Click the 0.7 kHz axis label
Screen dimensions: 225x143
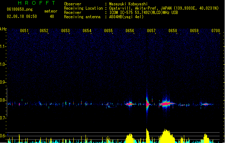click(3, 118)
